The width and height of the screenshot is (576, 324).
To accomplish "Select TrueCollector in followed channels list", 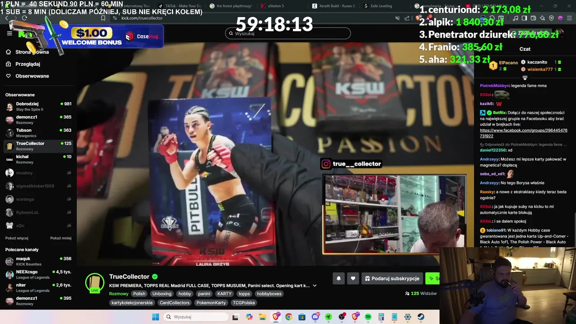I will (38, 146).
